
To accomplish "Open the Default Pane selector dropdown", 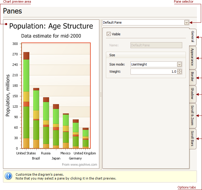I will coord(186,22).
